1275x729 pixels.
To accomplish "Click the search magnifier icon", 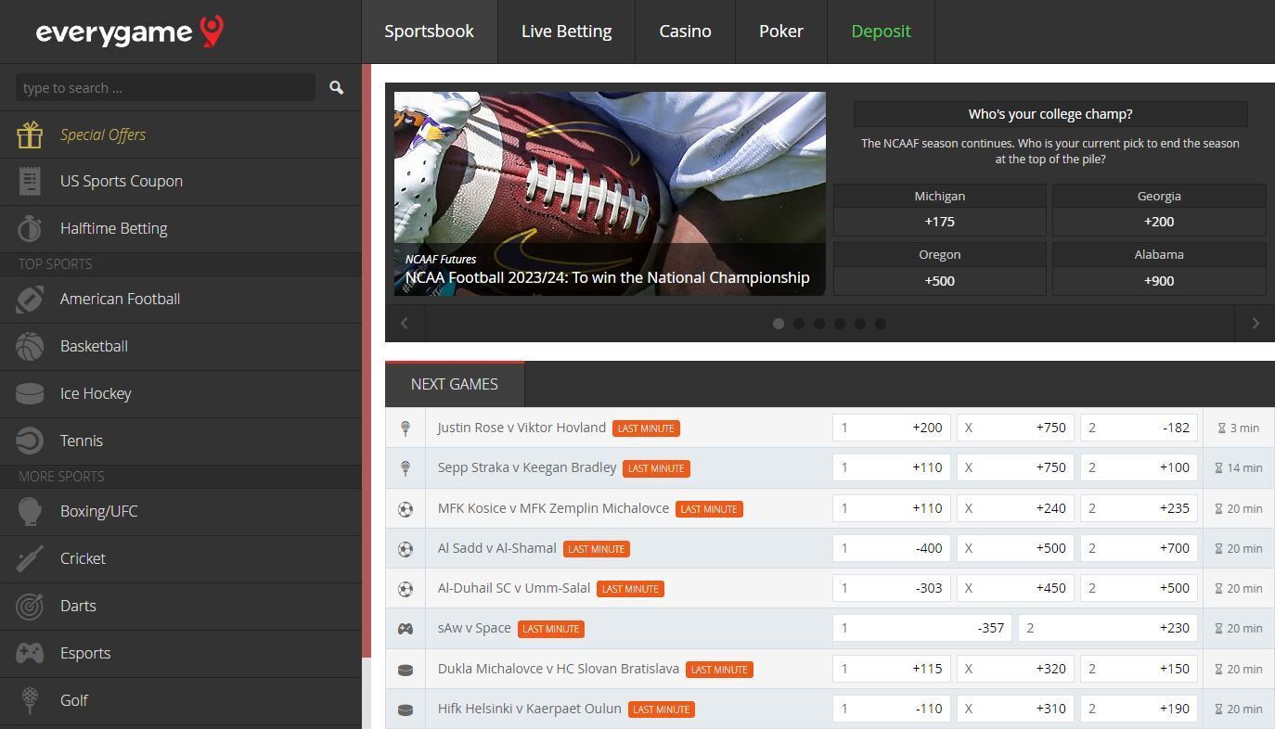I will [336, 87].
